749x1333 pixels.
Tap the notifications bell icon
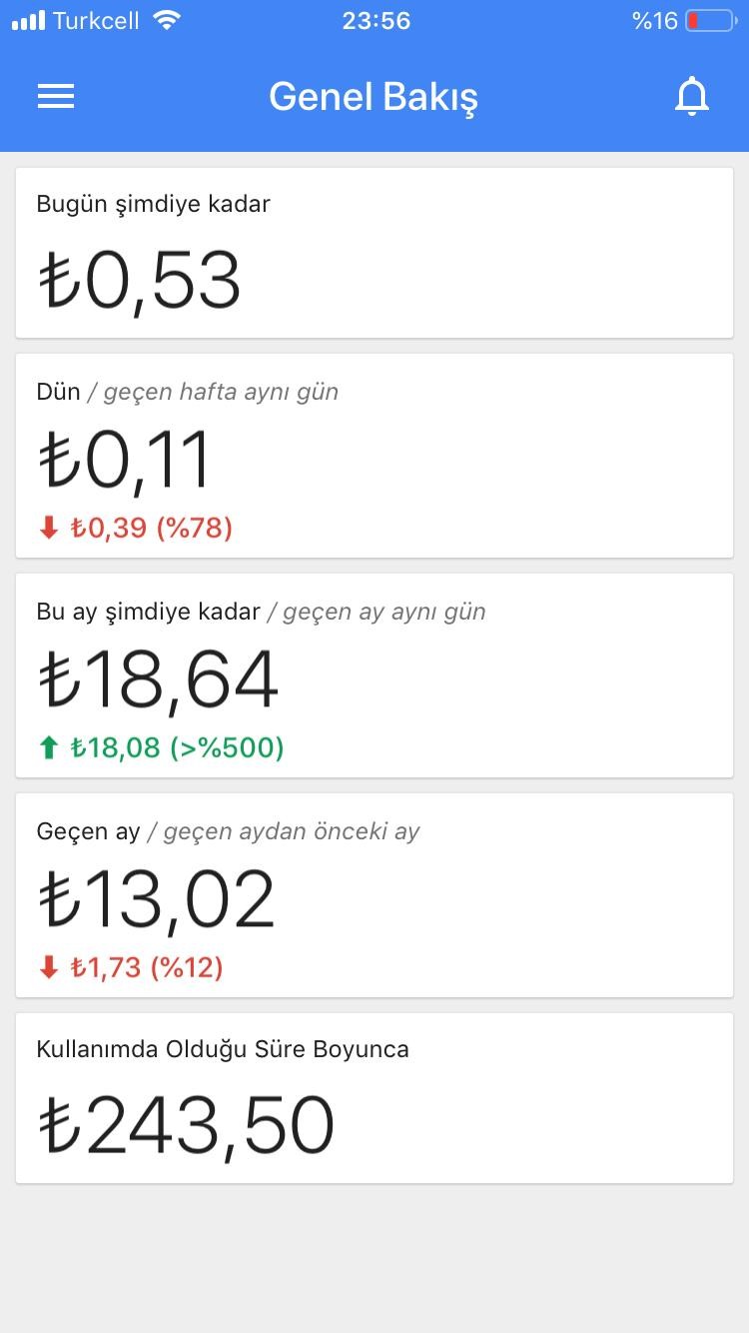click(x=692, y=97)
